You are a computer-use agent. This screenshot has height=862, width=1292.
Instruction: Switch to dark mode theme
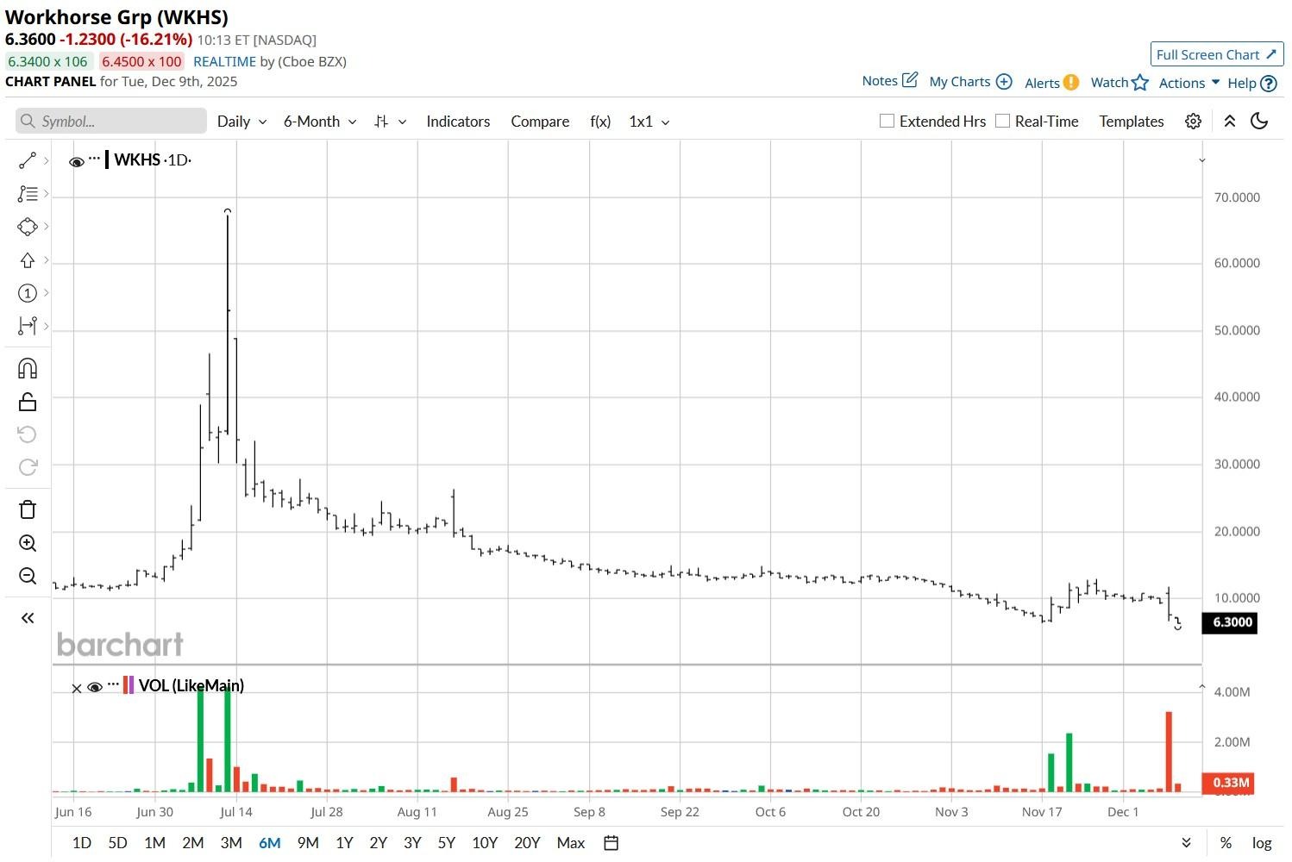point(1259,122)
